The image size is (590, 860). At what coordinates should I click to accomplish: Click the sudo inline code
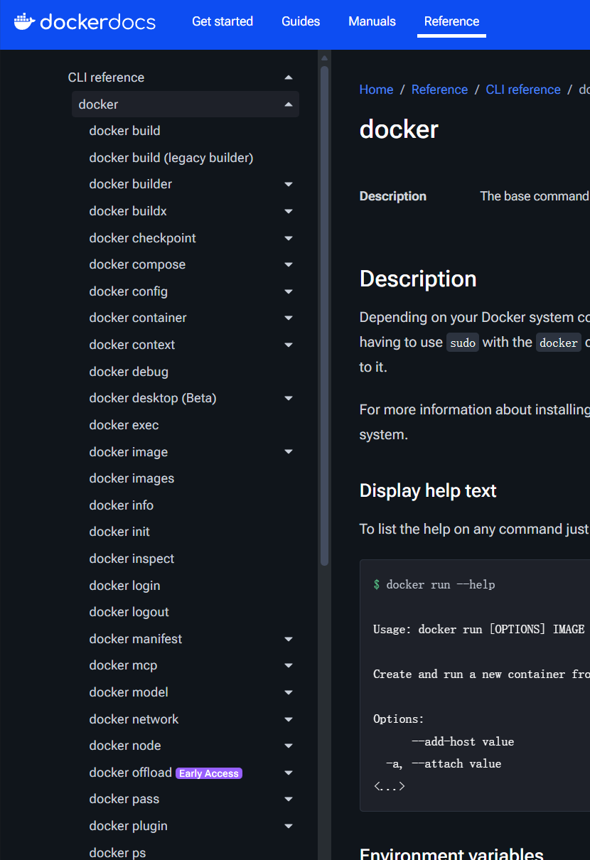coord(463,343)
